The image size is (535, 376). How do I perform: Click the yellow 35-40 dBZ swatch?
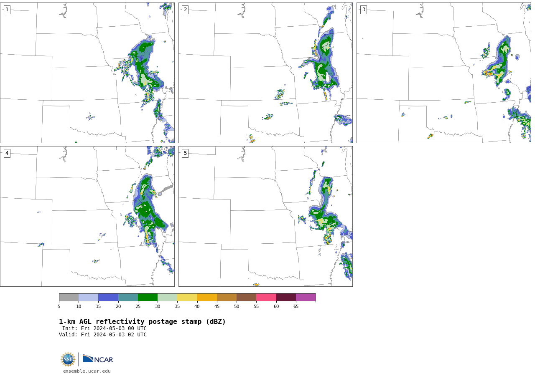click(x=187, y=297)
